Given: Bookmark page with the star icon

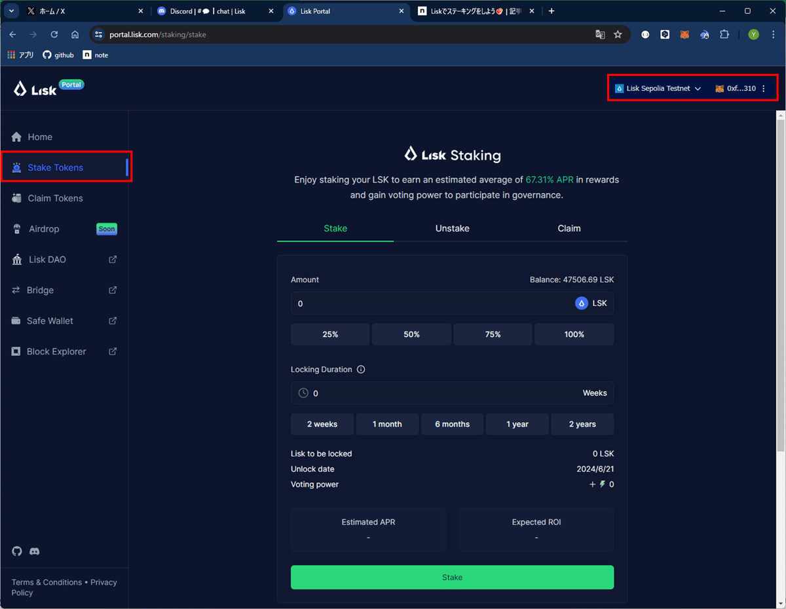Looking at the screenshot, I should tap(618, 35).
